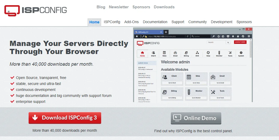Go to the Support menu item

(x=178, y=22)
